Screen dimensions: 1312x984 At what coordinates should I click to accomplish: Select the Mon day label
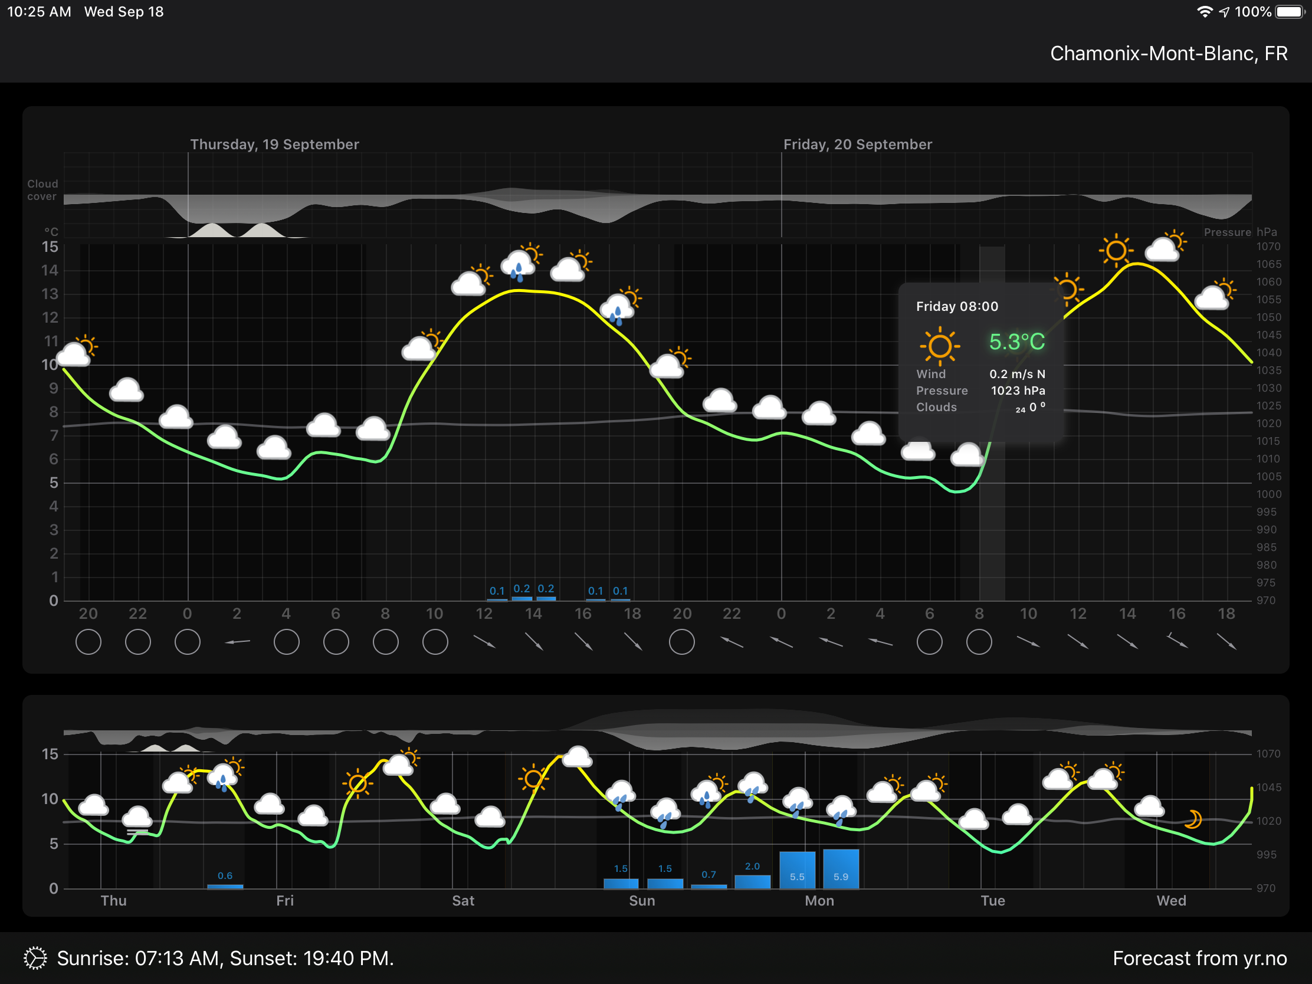[819, 900]
